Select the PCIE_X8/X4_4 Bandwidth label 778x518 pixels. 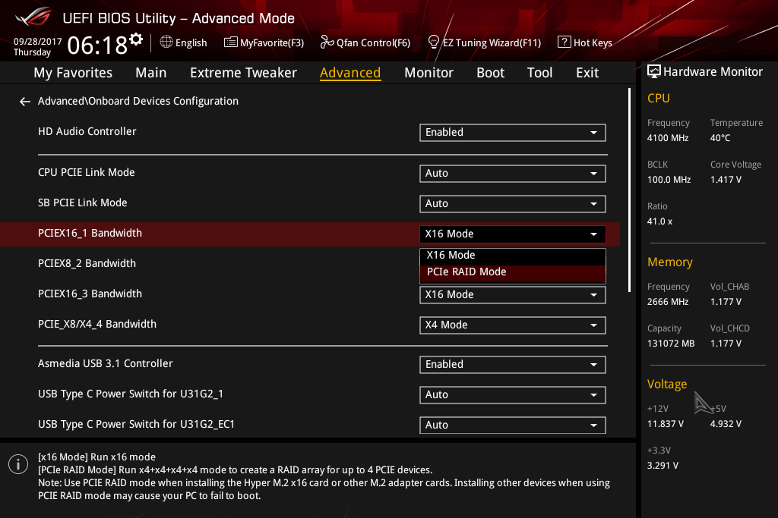point(97,325)
